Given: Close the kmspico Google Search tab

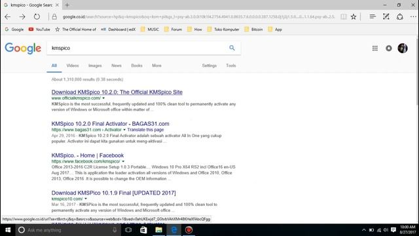Looking at the screenshot, I should pyautogui.click(x=57, y=5).
